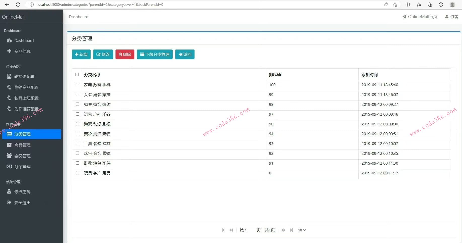Check the 游戏 动漫 影视 row checkbox
Viewport: 462px width, 243px height.
[x=78, y=124]
